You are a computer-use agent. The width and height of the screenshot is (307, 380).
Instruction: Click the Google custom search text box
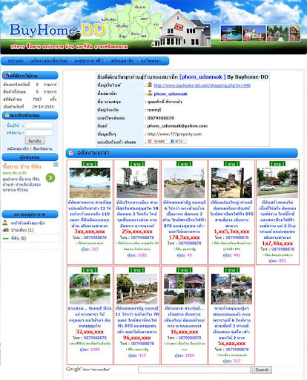[194, 370]
